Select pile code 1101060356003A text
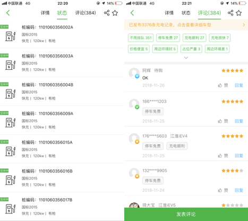This screenshot has height=221, width=248. [x=56, y=56]
